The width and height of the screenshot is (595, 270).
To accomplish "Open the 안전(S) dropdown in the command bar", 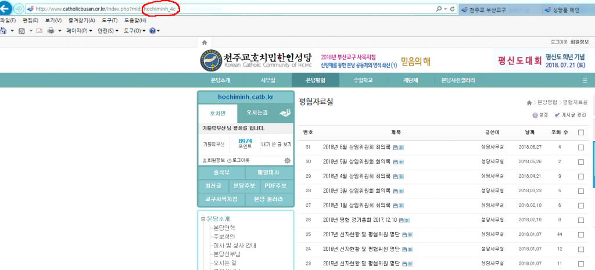I will [107, 31].
